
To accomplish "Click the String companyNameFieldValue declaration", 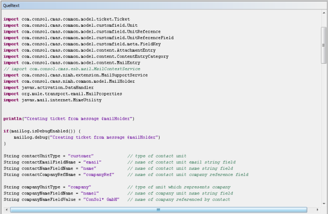I will coord(61,200).
